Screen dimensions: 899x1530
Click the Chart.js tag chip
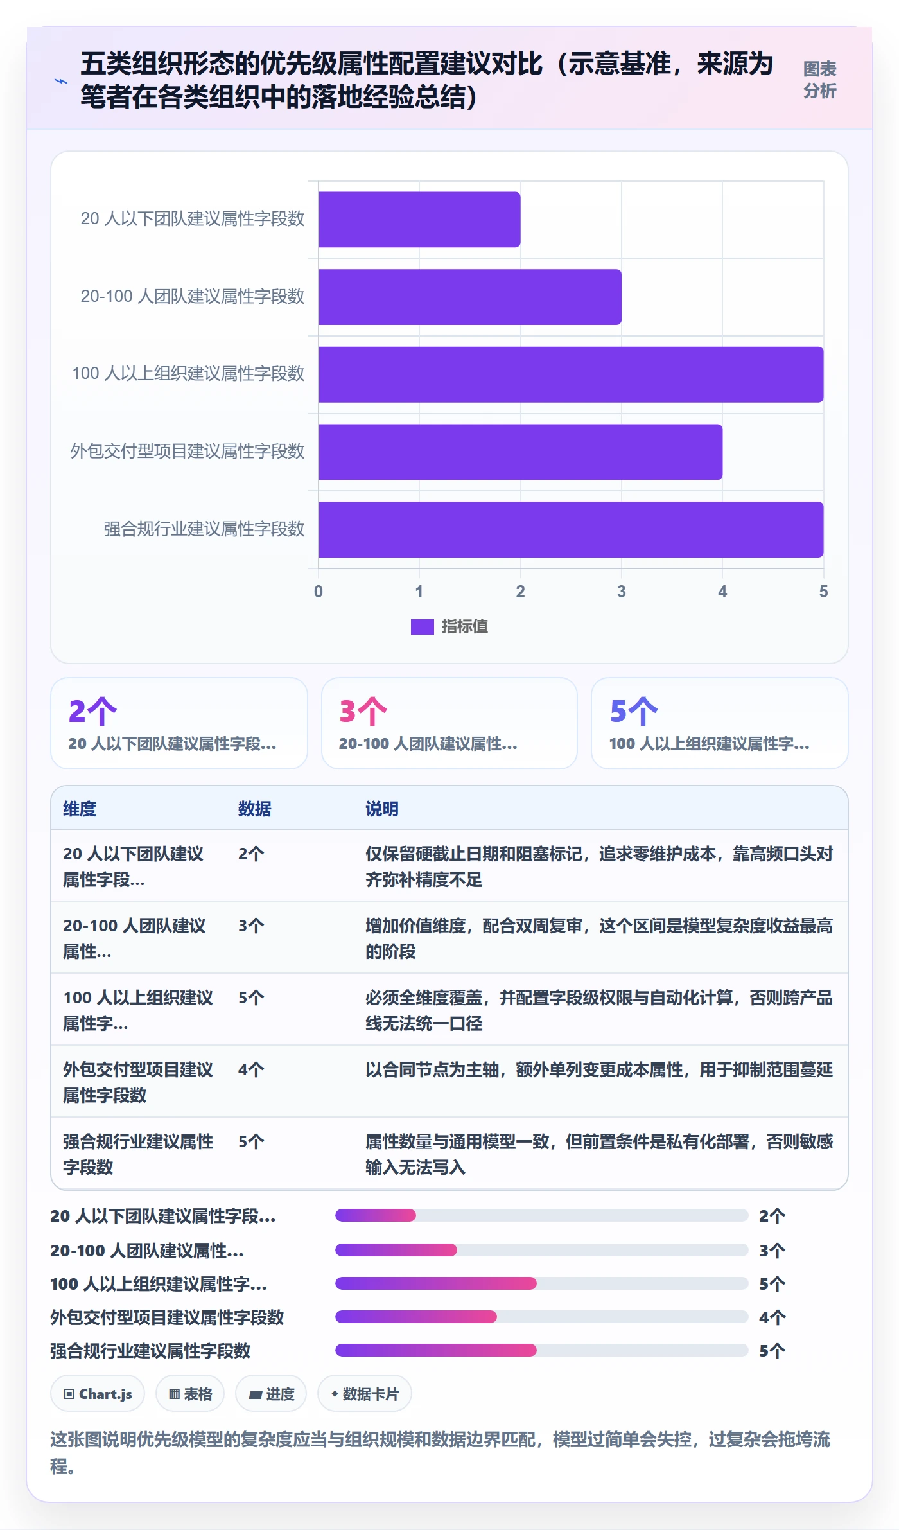point(98,1393)
